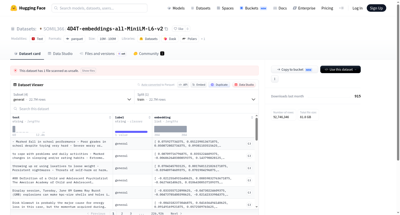Like this dataset
The image size is (400, 215).
[x=179, y=29]
